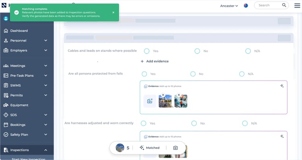Screen dimensions: 302x160
Task: Select N/A for harnesses worn correctly
Action: point(245,123)
